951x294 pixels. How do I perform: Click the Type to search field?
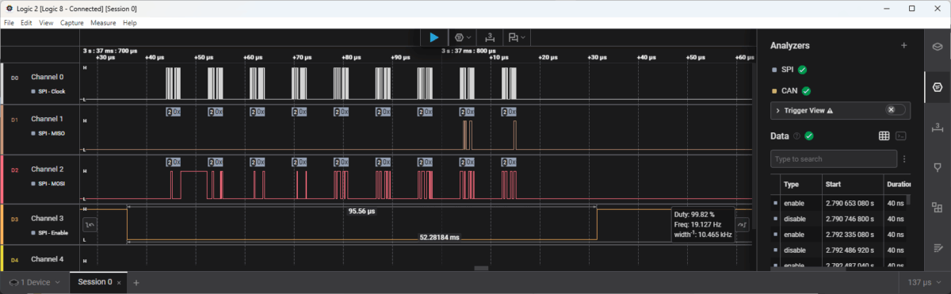(x=833, y=159)
